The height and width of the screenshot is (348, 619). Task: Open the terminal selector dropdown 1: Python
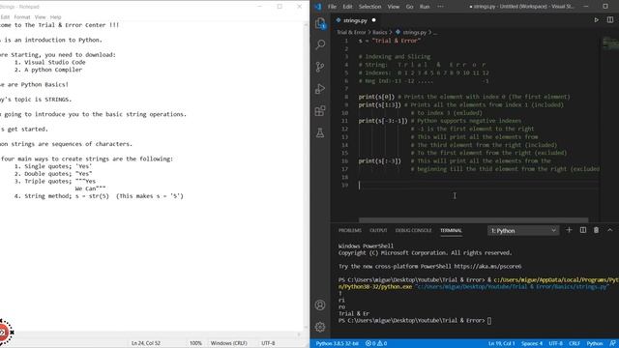[x=523, y=230]
